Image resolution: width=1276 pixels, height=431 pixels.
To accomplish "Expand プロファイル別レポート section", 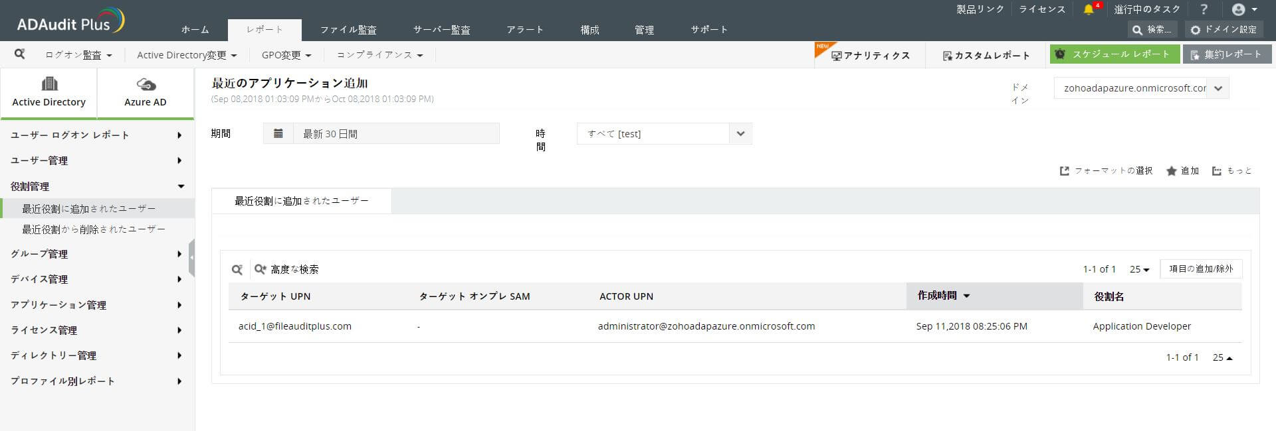I will point(97,381).
